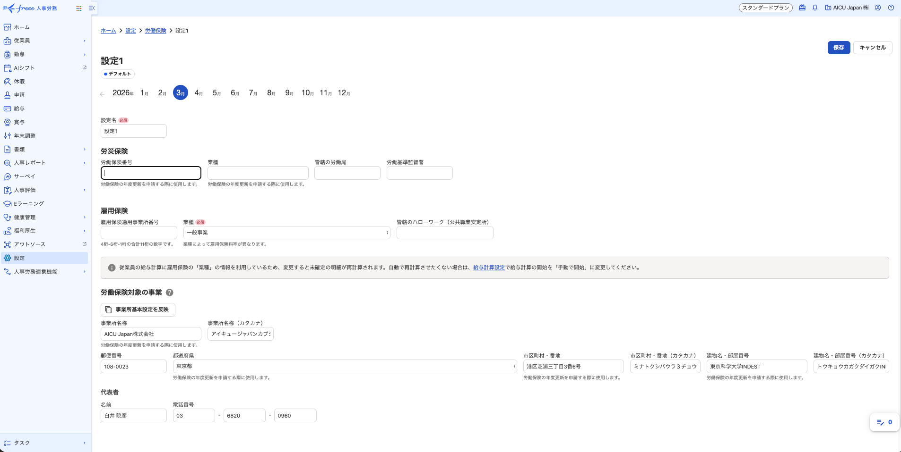The image size is (901, 452).
Task: Click the 書類 document icon
Action: point(8,150)
